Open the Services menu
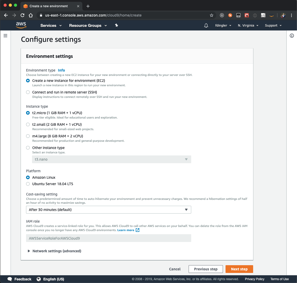Screen dimensions: 297x283 point(51,25)
